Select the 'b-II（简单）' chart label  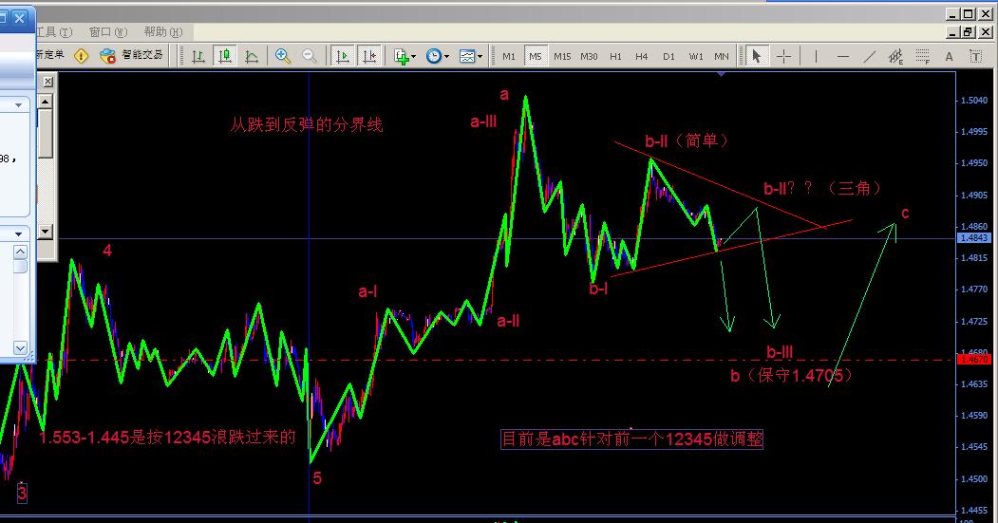[687, 140]
